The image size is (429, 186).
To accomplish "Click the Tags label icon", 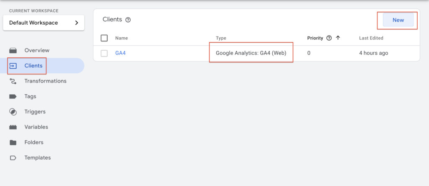I will tap(13, 96).
